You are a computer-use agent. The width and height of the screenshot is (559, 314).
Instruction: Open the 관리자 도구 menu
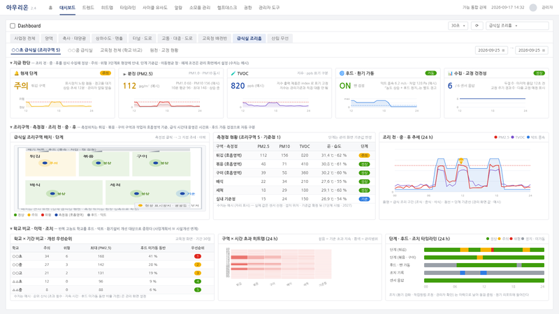[x=269, y=8]
